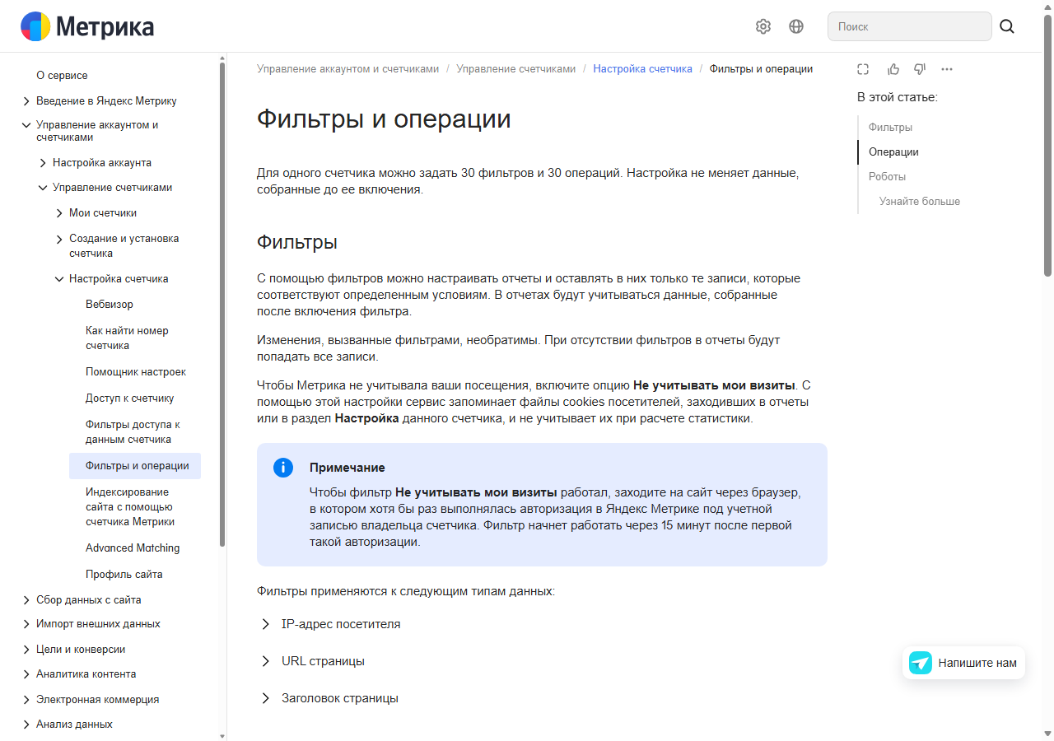Open settings via the gear icon

point(763,26)
